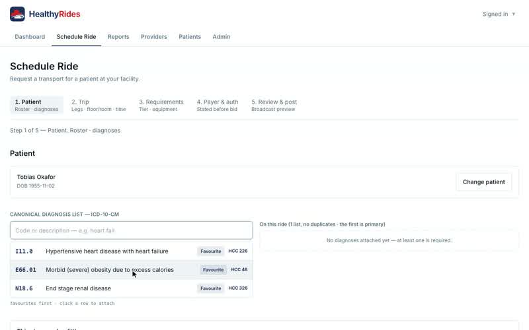Click the 'No diagnoses attached yet' message

click(389, 240)
